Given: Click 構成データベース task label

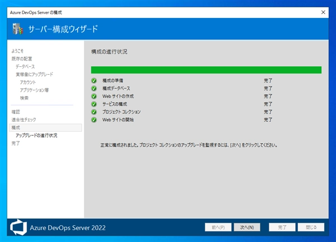Looking at the screenshot, I should 116,88.
